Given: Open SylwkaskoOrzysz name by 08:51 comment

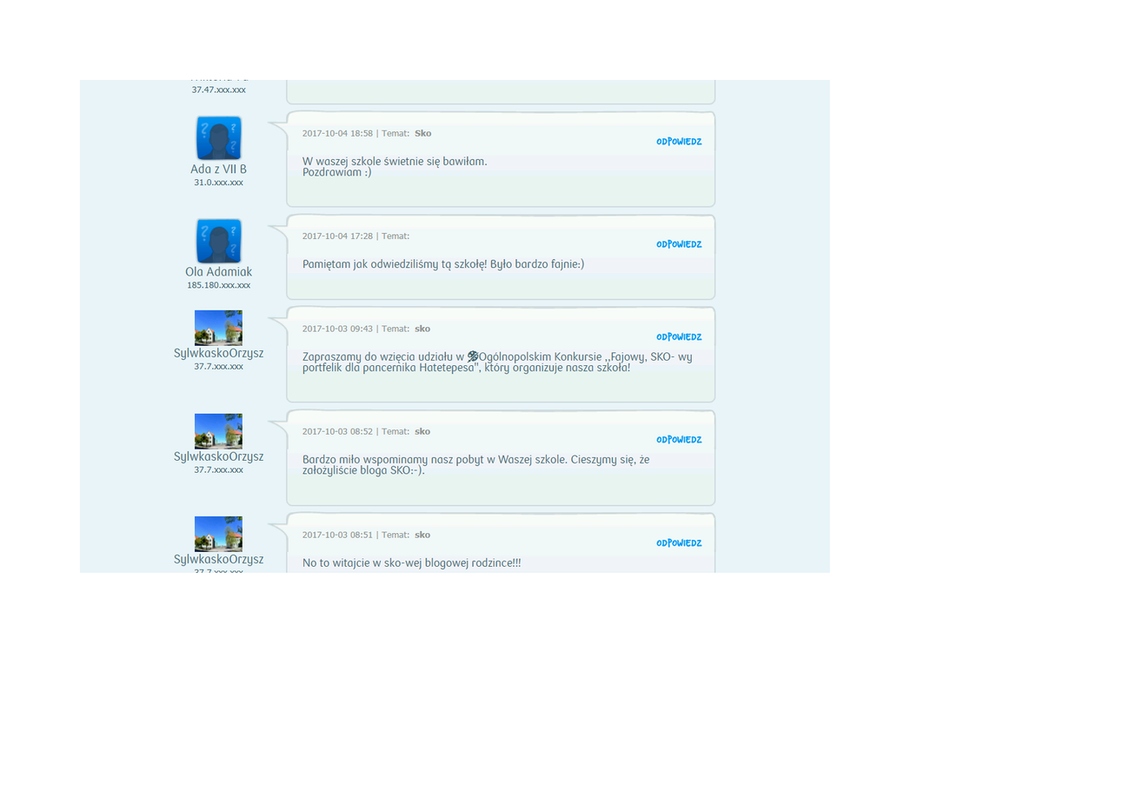Looking at the screenshot, I should pos(218,559).
